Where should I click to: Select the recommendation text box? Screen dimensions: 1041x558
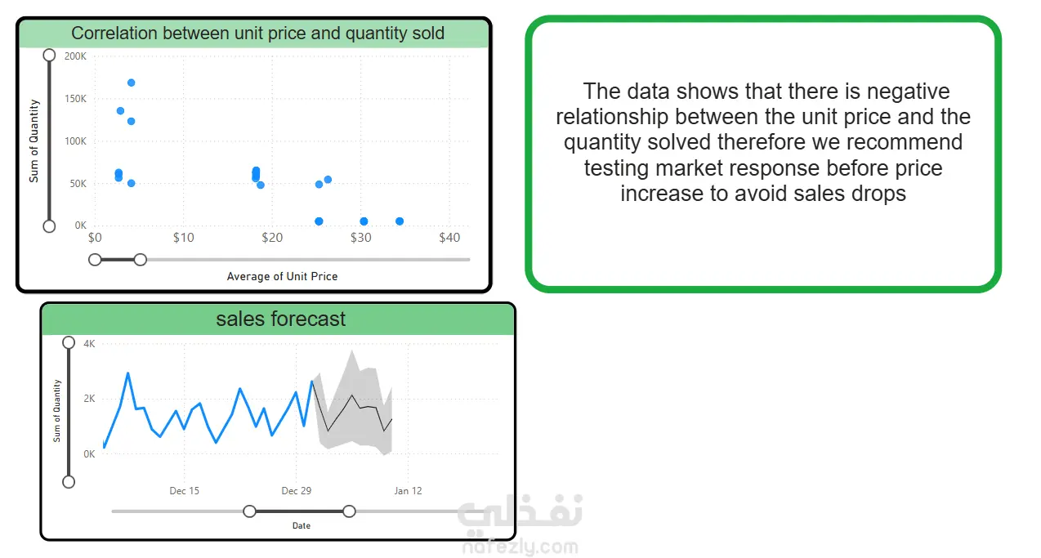coord(762,154)
